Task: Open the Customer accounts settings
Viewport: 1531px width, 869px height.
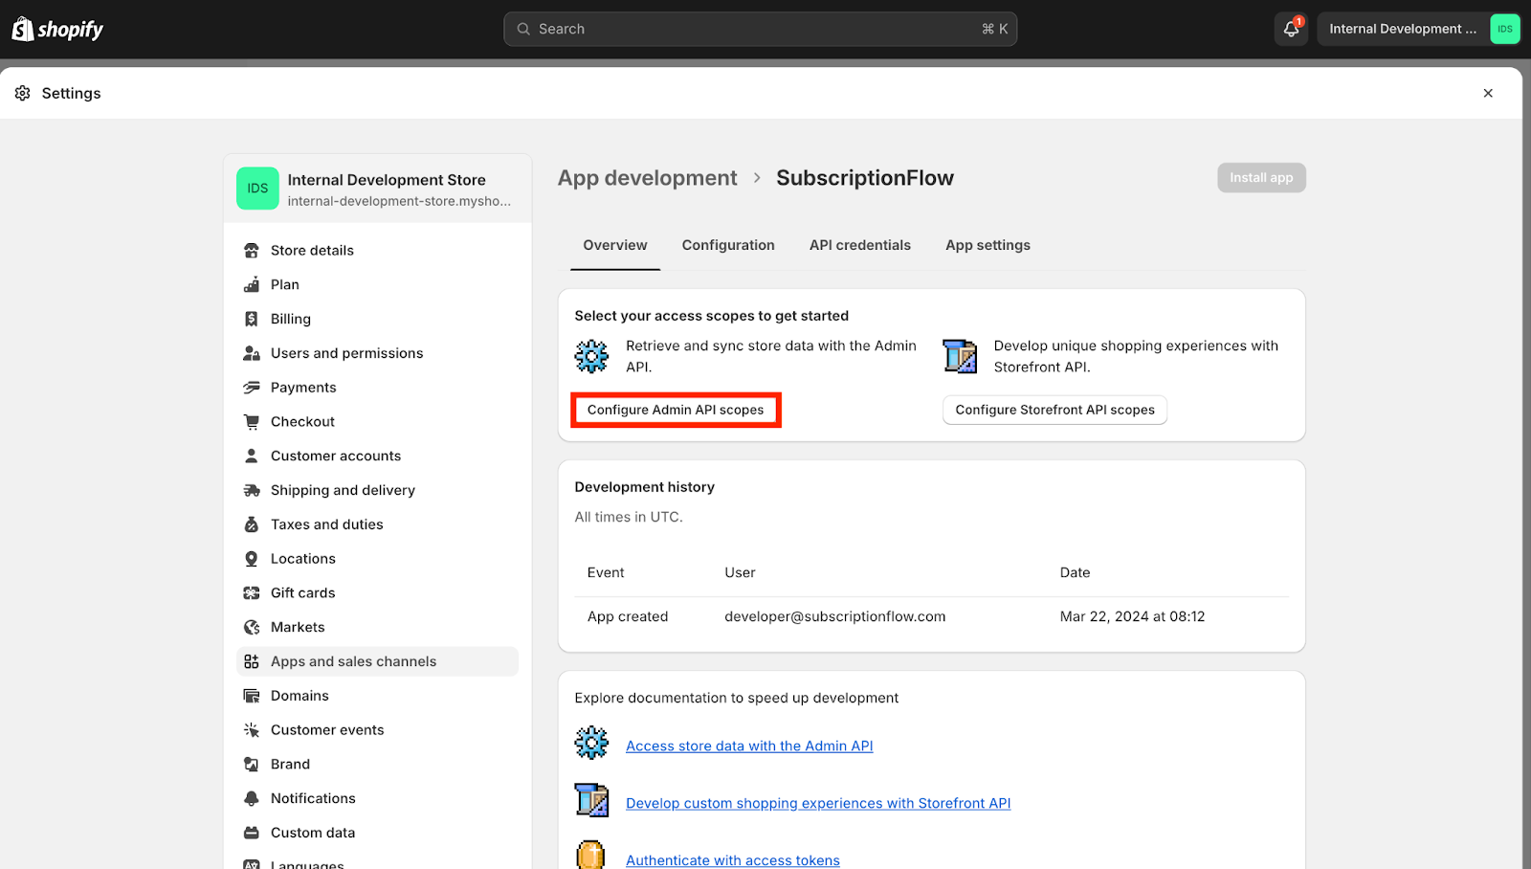Action: pos(377,456)
